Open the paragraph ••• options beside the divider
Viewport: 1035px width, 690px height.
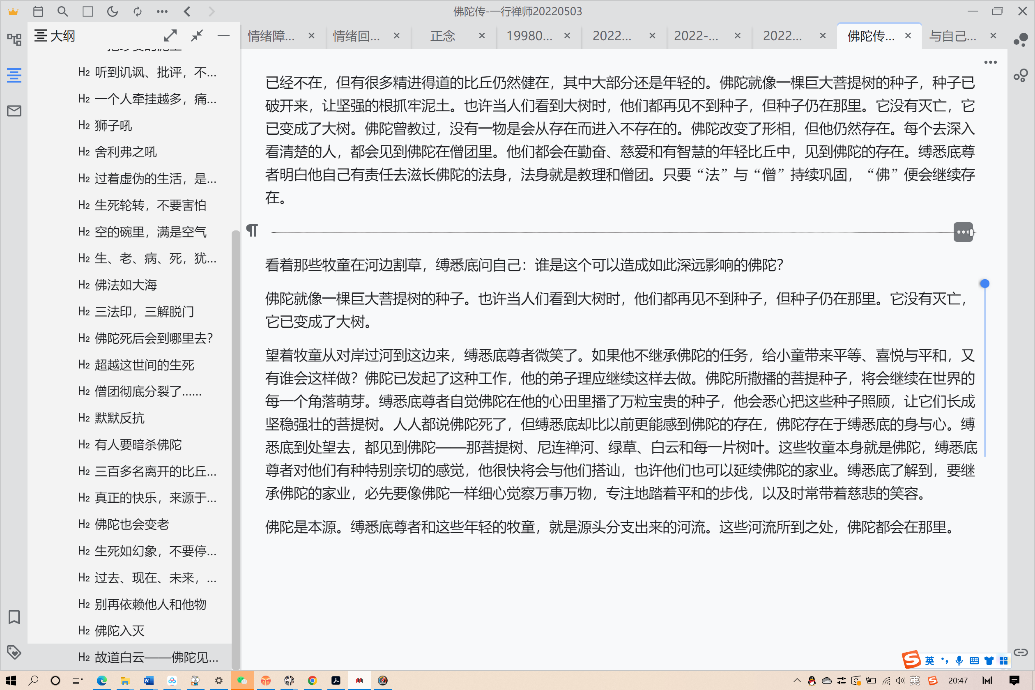pos(963,232)
